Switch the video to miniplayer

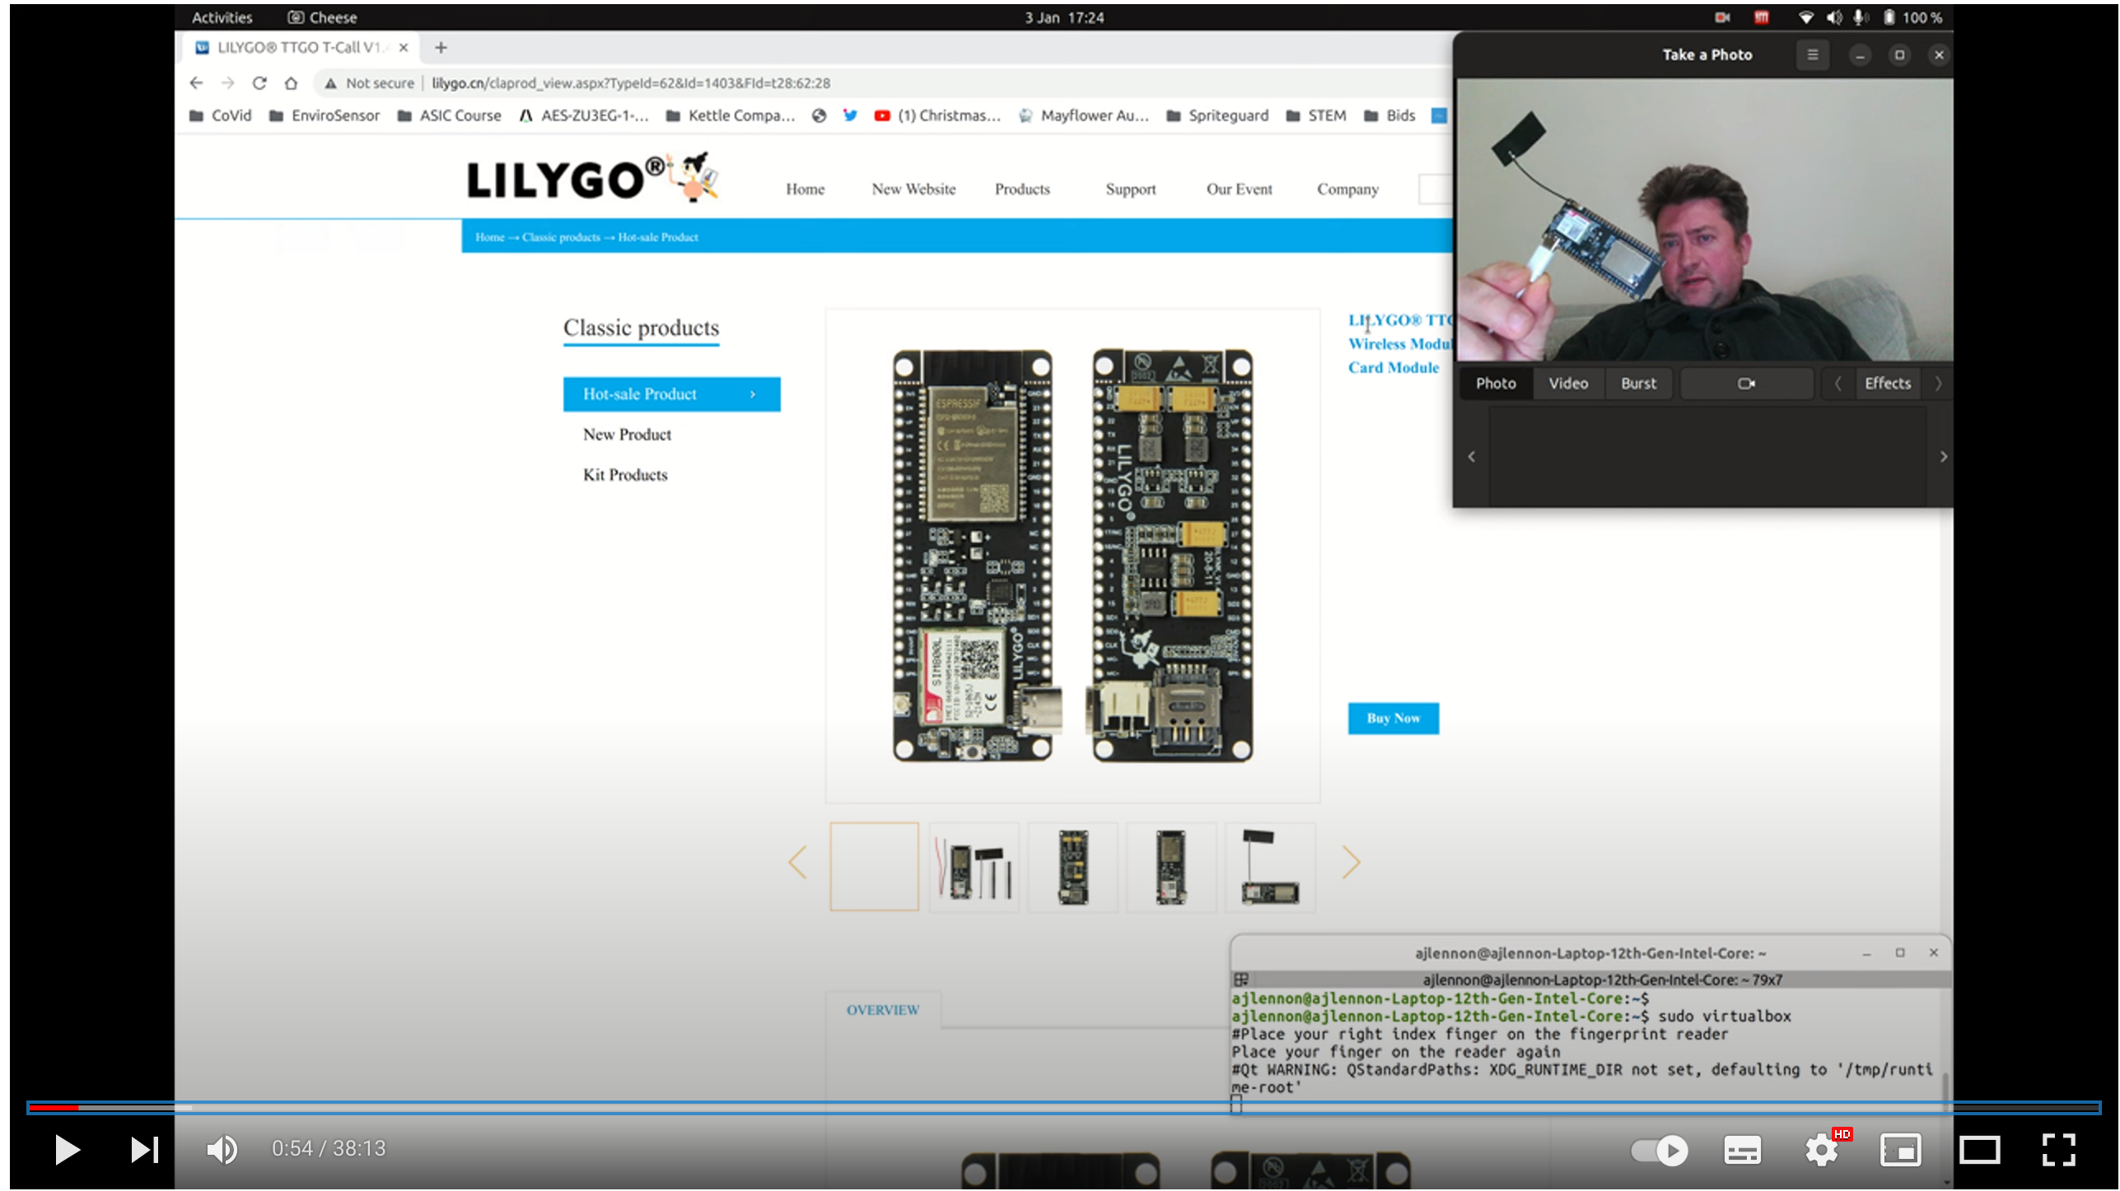coord(1902,1150)
